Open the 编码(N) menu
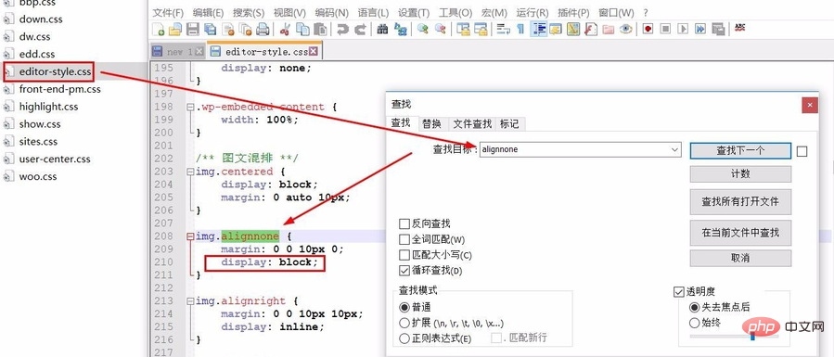 click(x=332, y=13)
